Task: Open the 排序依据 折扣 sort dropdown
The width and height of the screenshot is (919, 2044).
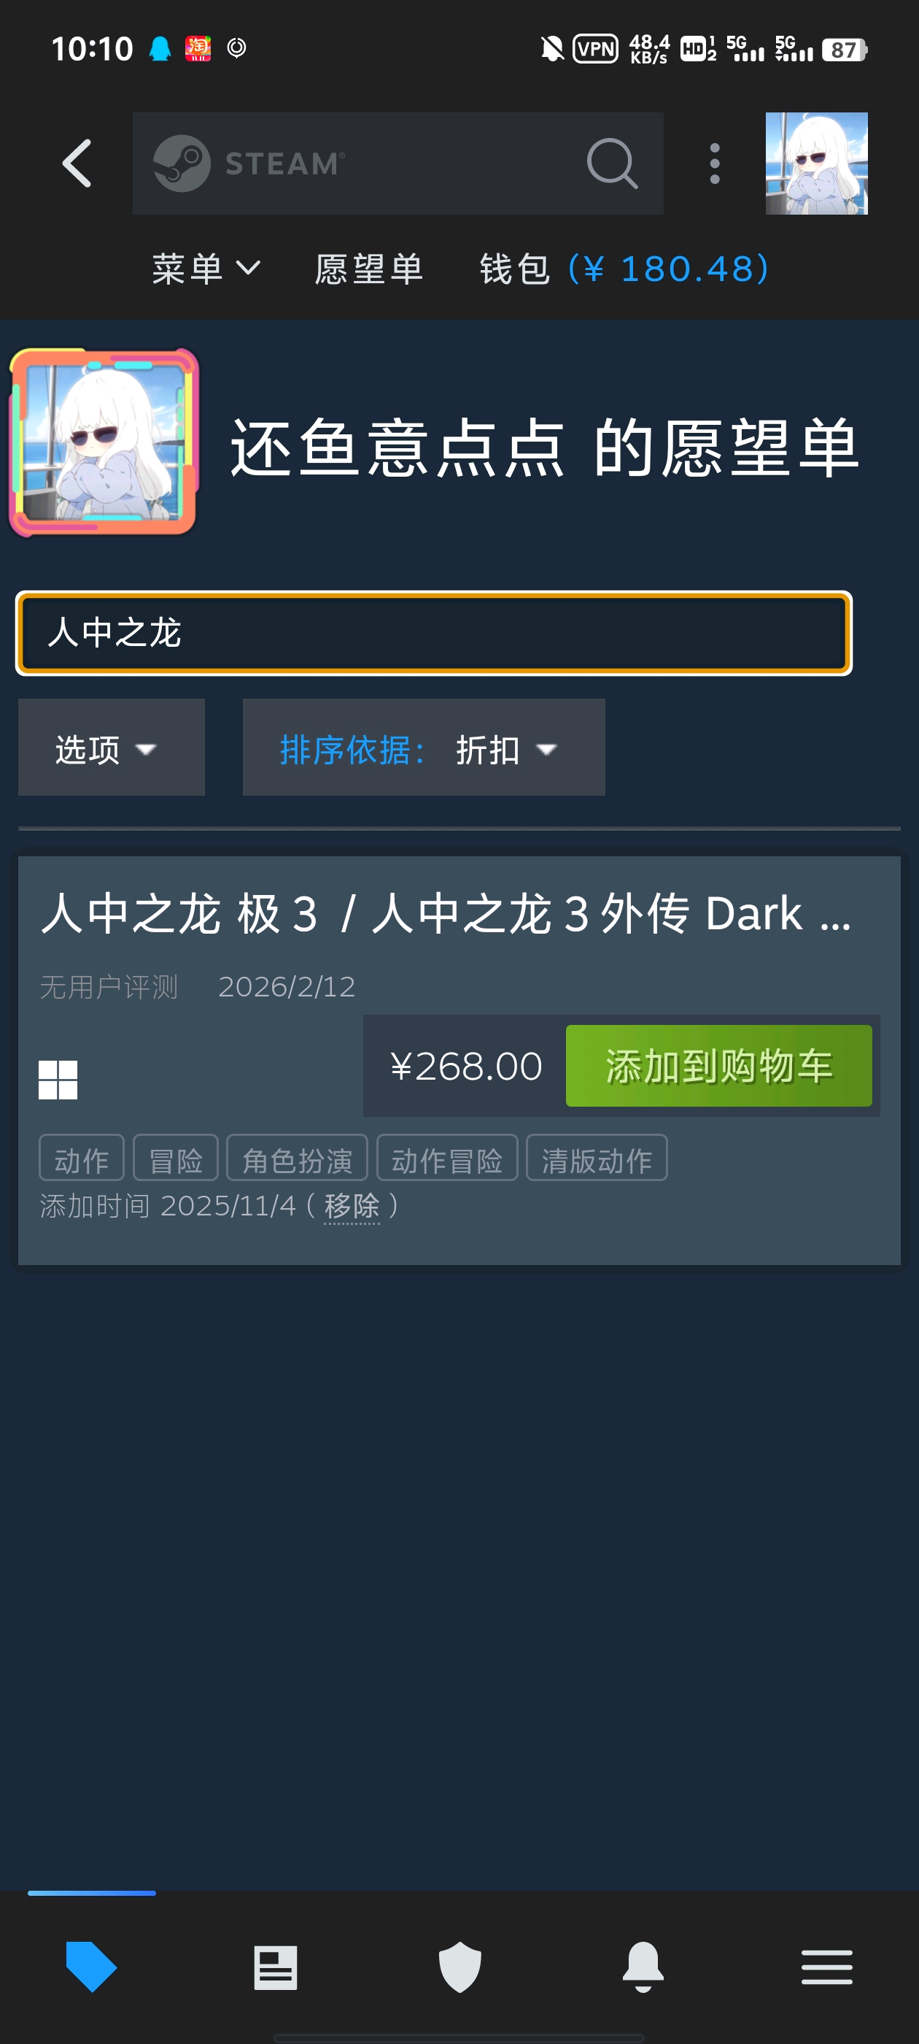Action: [x=424, y=748]
